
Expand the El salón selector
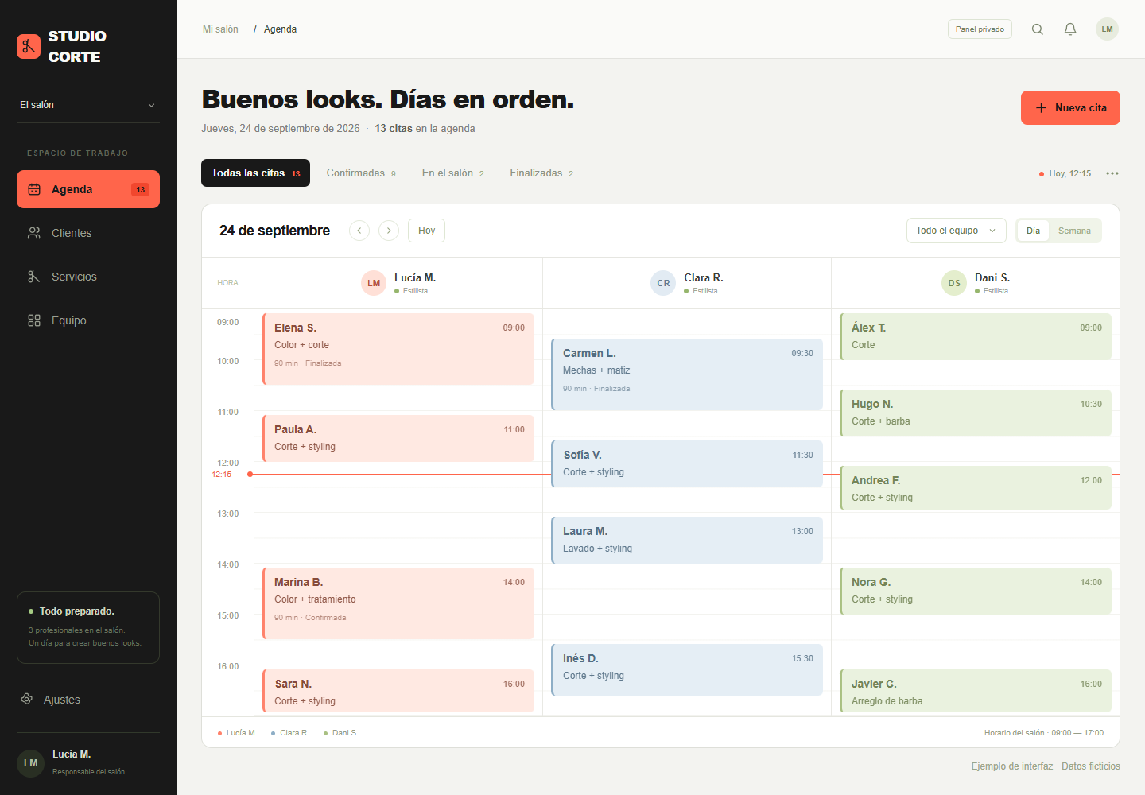coord(88,105)
